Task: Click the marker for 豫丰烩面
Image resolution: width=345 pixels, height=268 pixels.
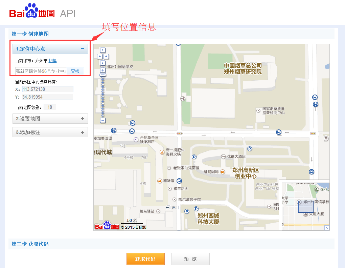Action: click(170, 189)
